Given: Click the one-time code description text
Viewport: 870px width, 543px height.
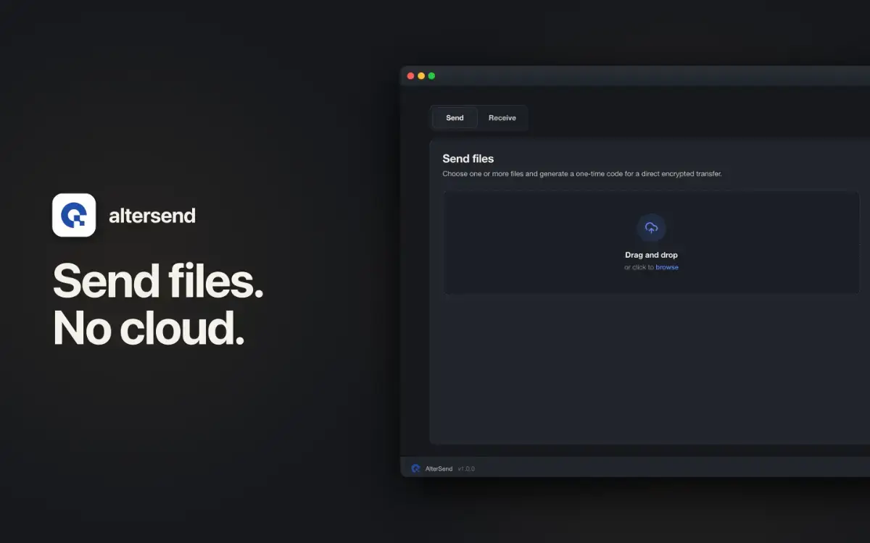Looking at the screenshot, I should (x=582, y=174).
